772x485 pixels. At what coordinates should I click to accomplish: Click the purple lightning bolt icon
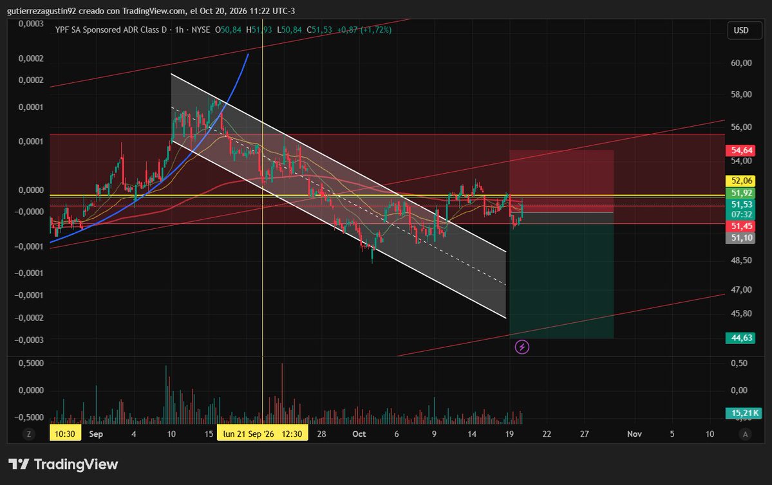522,347
